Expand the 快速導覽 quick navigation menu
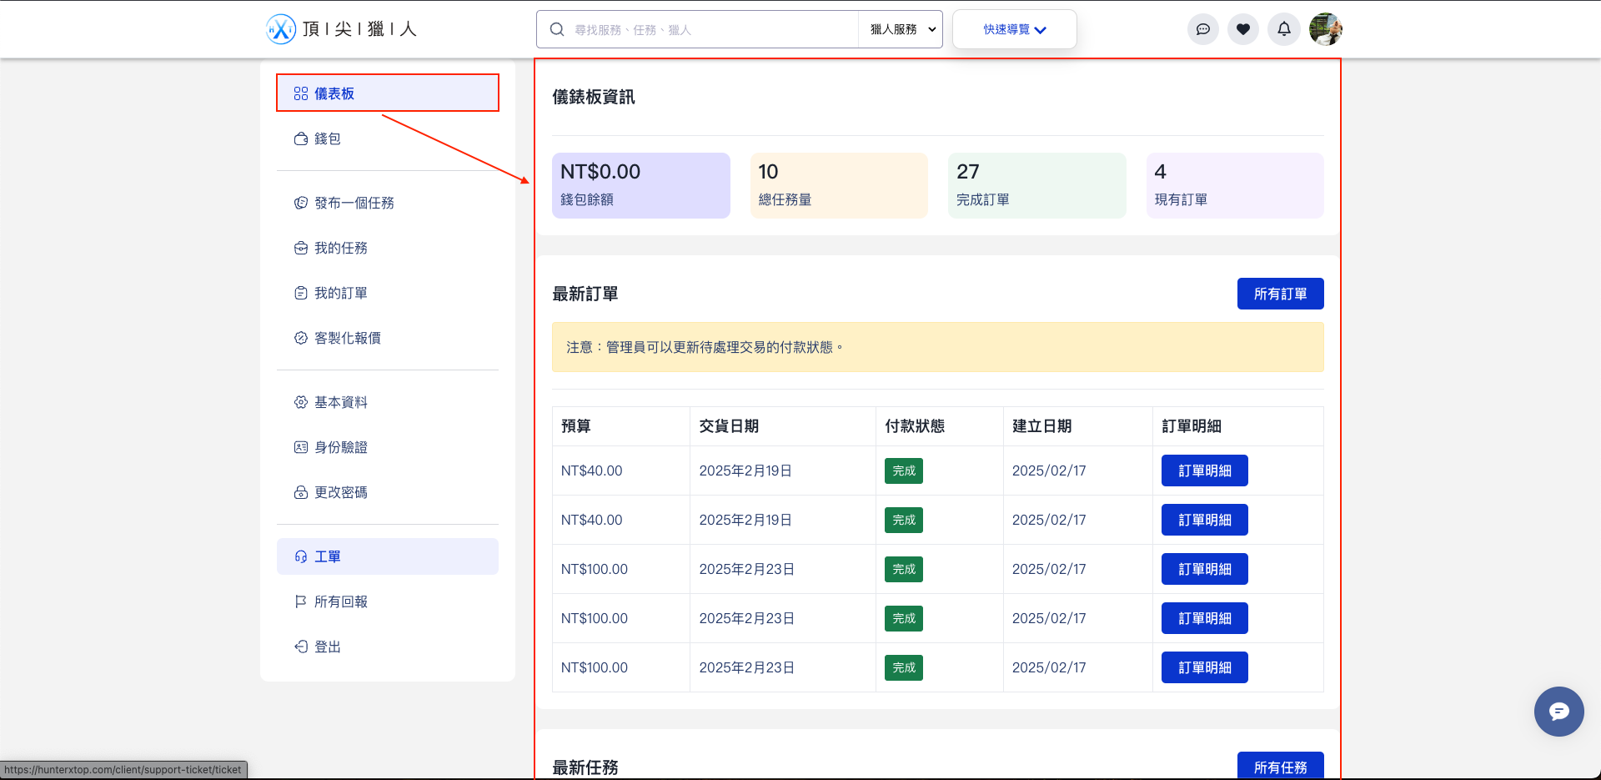The image size is (1601, 780). click(x=1014, y=29)
